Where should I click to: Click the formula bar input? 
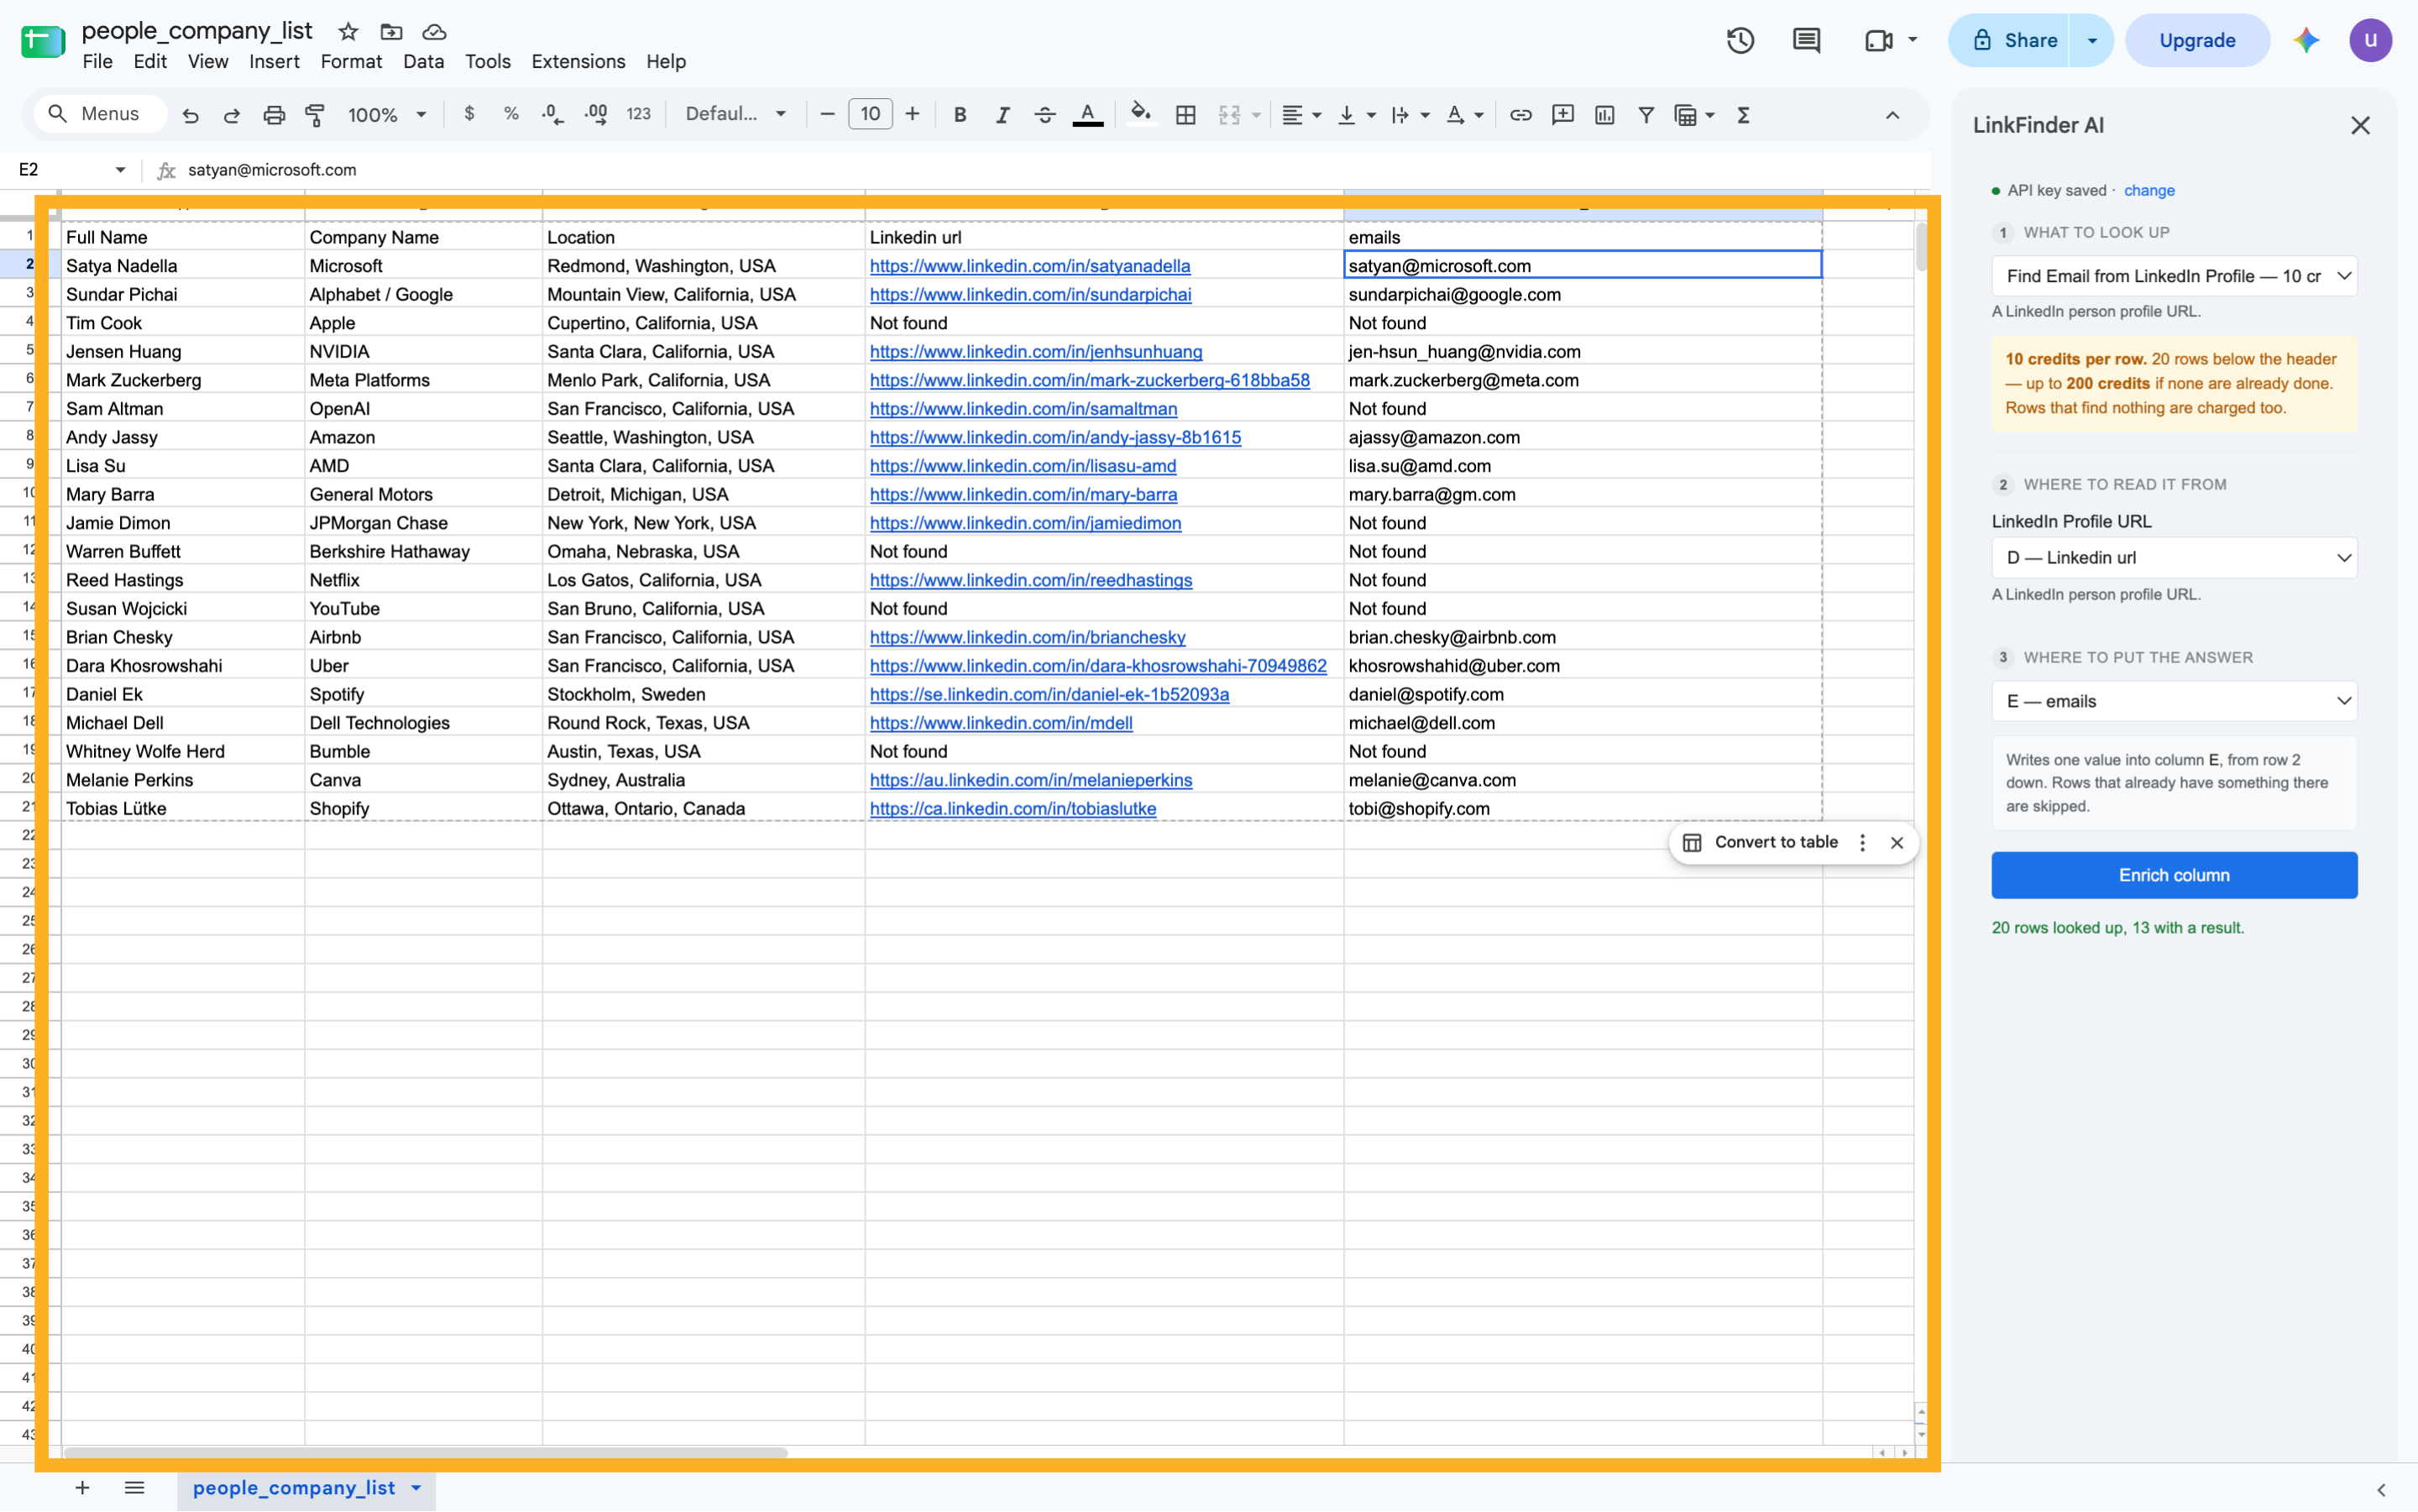pyautogui.click(x=1055, y=170)
